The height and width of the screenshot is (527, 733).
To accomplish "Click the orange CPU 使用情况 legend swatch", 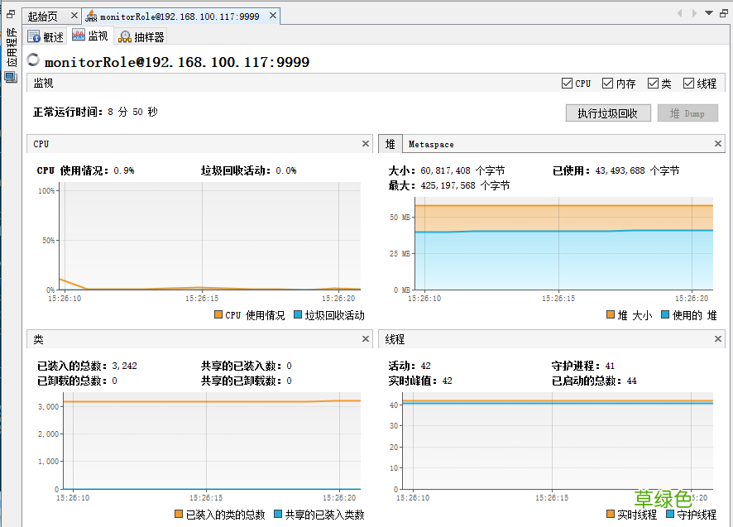I will (218, 315).
